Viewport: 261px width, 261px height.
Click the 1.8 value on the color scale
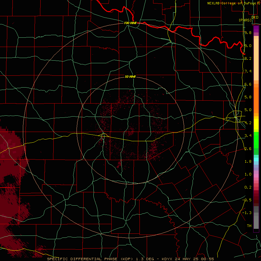point(248,162)
